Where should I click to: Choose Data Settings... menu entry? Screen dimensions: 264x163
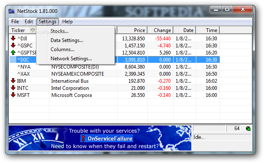[x=67, y=40]
